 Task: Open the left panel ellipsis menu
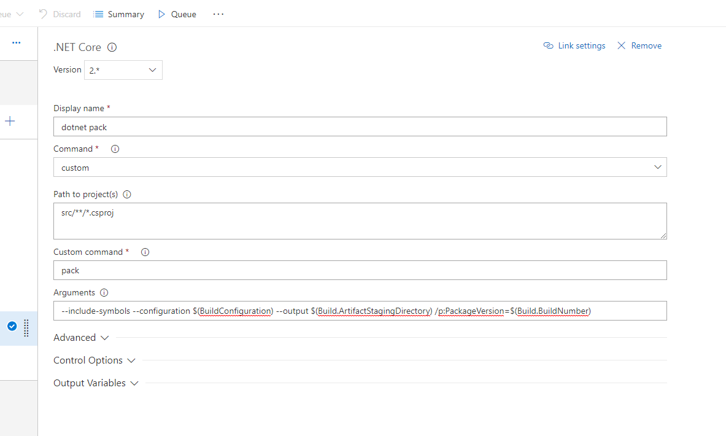coord(16,42)
